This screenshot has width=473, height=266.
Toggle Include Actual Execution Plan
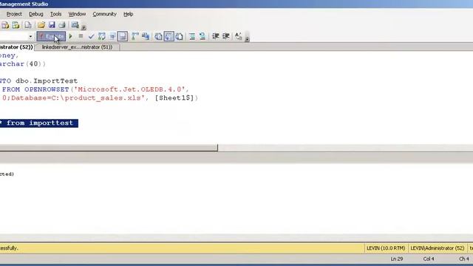(x=135, y=36)
